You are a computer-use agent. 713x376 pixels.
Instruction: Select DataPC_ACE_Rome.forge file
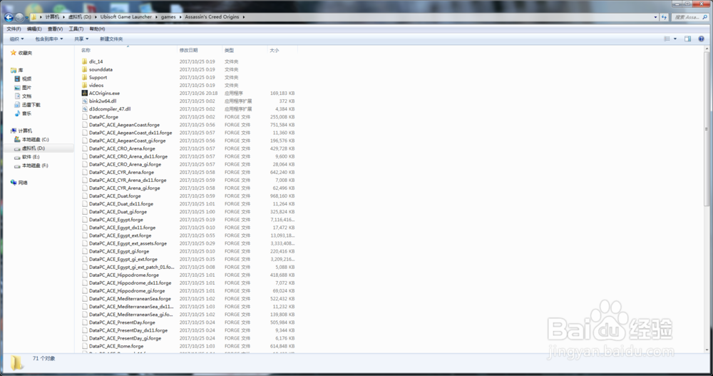point(116,346)
